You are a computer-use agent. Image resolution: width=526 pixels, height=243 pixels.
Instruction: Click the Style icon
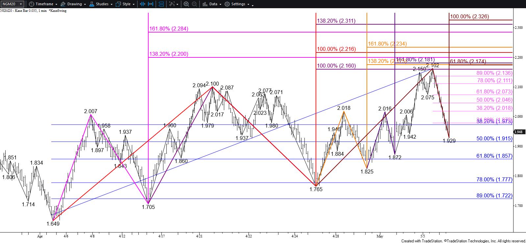coord(118,4)
